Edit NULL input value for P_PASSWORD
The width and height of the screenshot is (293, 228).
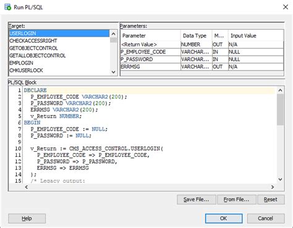coord(256,59)
